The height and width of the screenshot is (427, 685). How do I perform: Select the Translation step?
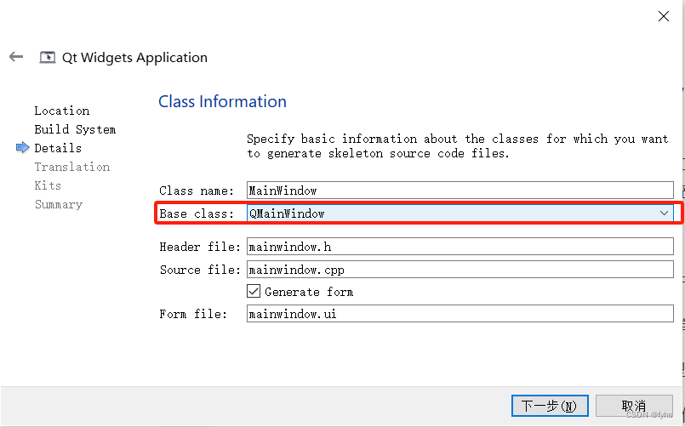click(72, 167)
